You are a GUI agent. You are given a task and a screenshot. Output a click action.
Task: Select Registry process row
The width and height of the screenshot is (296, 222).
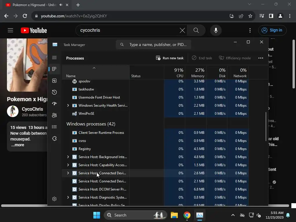click(155, 149)
